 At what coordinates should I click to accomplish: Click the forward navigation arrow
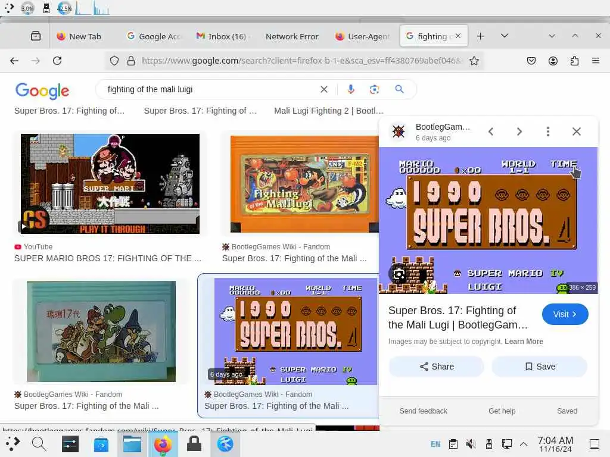pyautogui.click(x=35, y=61)
